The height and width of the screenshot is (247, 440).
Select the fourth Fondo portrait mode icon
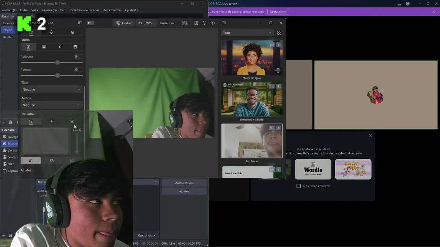tap(75, 47)
